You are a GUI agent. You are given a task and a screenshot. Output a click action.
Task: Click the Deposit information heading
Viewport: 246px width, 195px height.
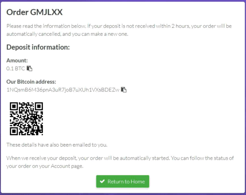(38, 47)
